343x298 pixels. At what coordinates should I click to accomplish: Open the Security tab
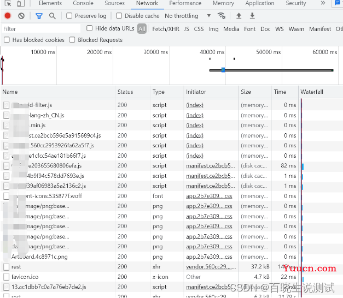click(296, 3)
